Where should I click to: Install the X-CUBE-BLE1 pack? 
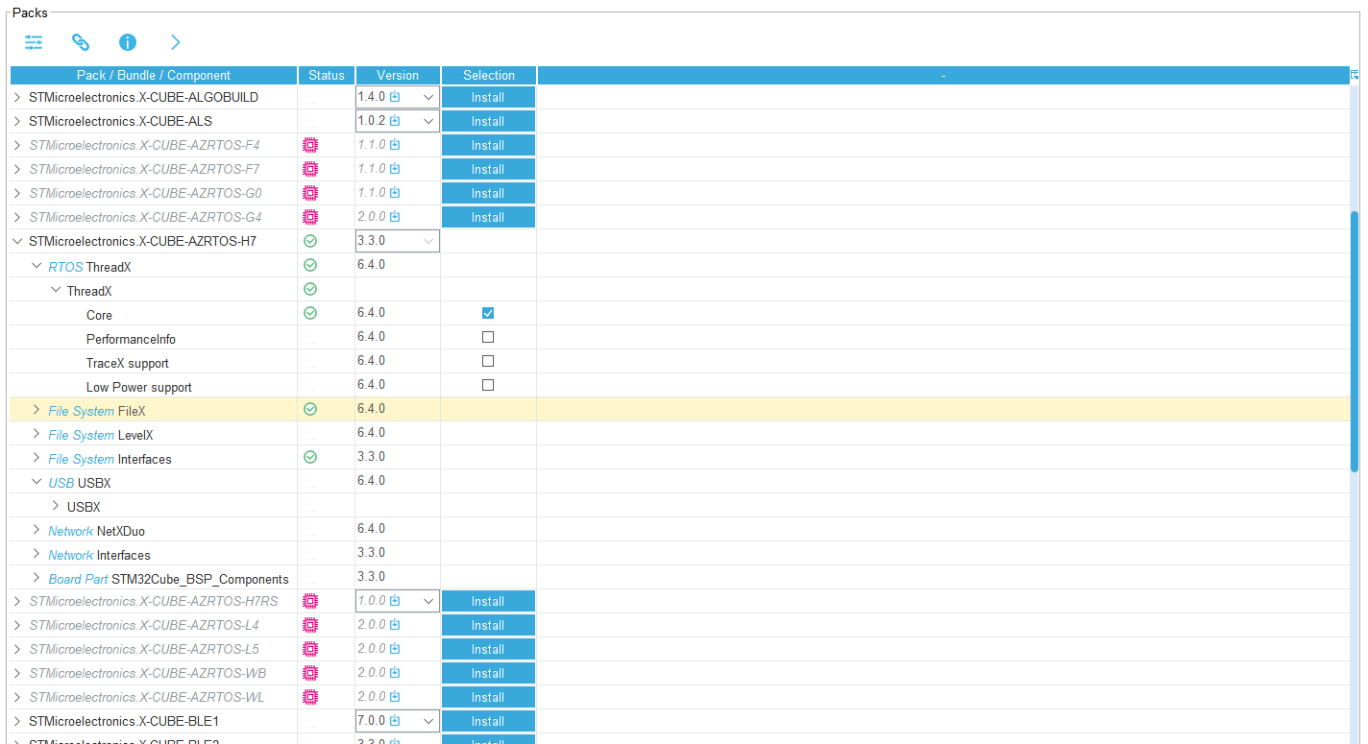488,721
